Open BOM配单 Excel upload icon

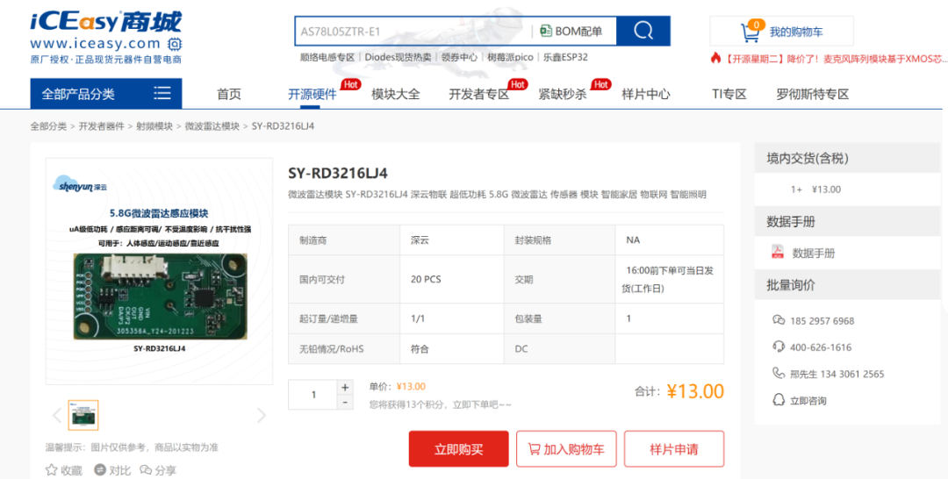coord(546,31)
